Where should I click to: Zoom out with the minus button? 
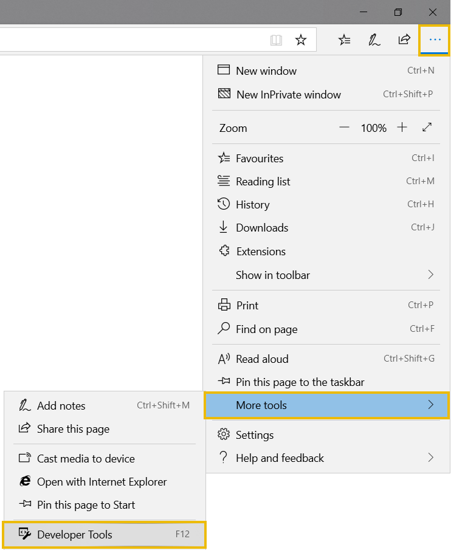coord(345,128)
